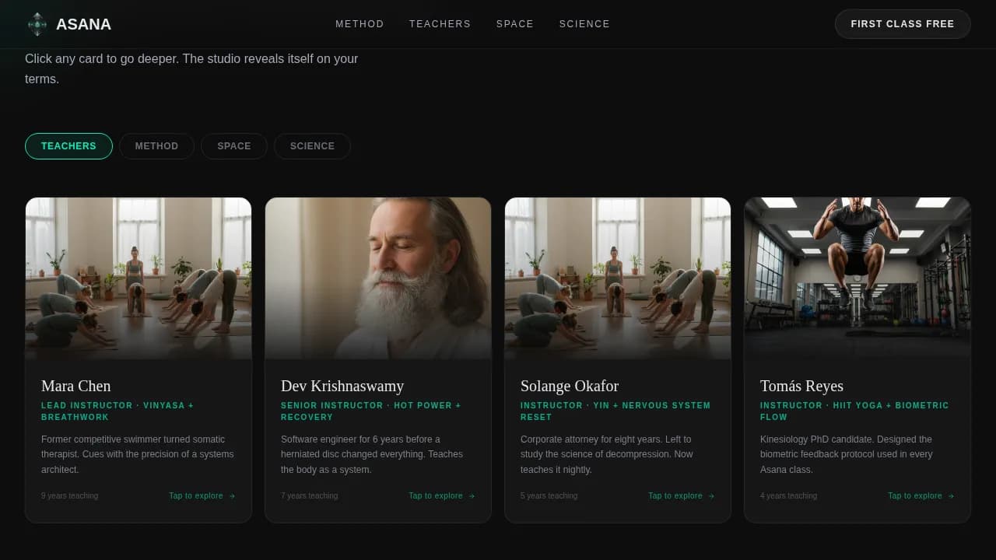Viewport: 996px width, 560px height.
Task: Open Tomás Reyes's gym photo
Action: [857, 278]
